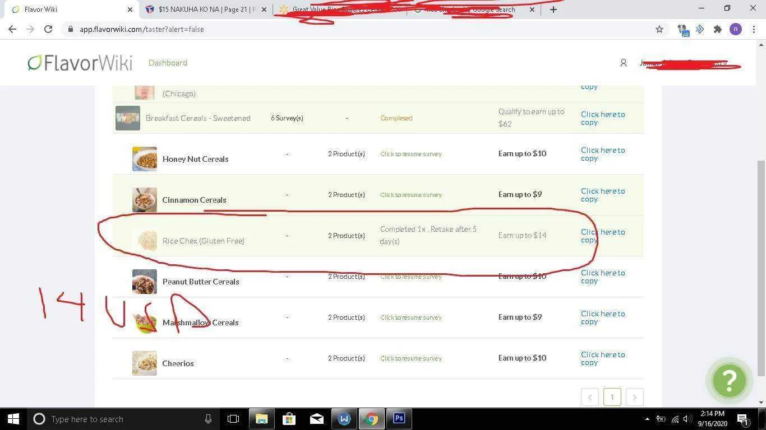This screenshot has width=766, height=430.
Task: Open the Action Center notifications icon
Action: click(x=742, y=419)
